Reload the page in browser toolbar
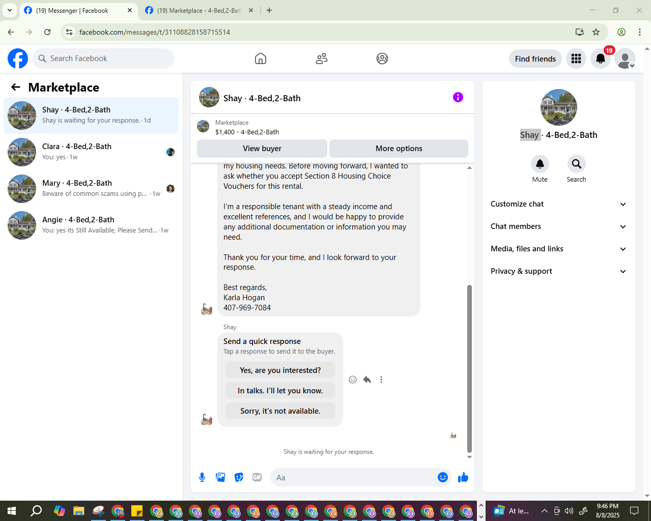Image resolution: width=651 pixels, height=521 pixels. (47, 32)
